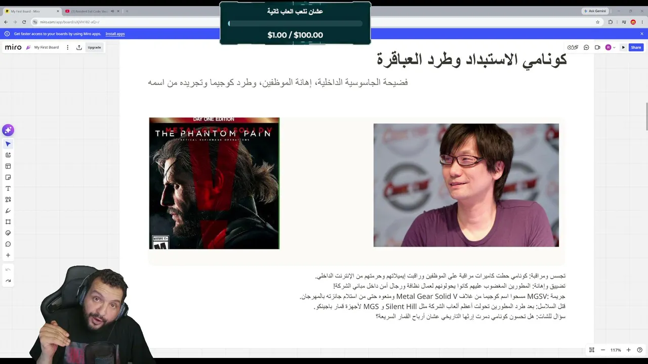Select the Text tool

click(x=8, y=189)
